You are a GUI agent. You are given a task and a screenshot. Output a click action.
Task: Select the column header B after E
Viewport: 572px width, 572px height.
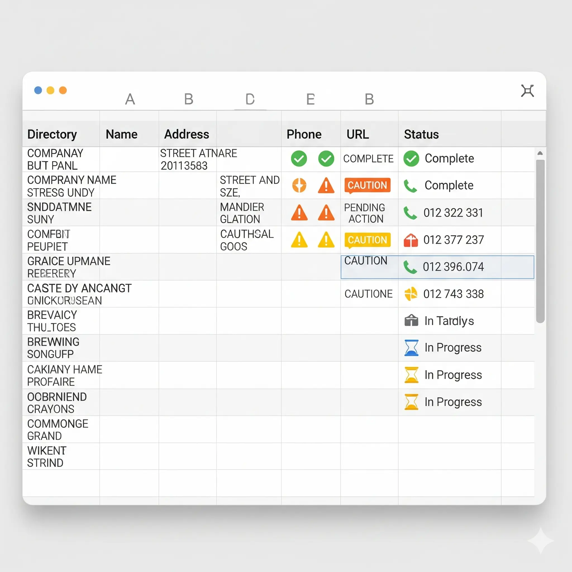tap(369, 99)
